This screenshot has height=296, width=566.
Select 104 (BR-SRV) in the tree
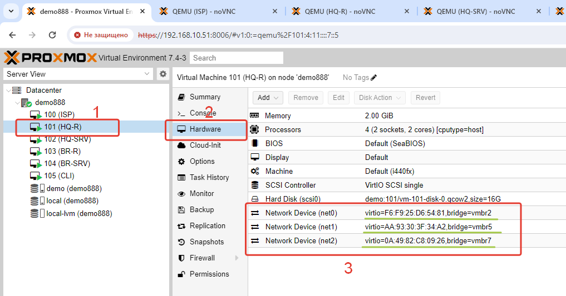pyautogui.click(x=67, y=163)
